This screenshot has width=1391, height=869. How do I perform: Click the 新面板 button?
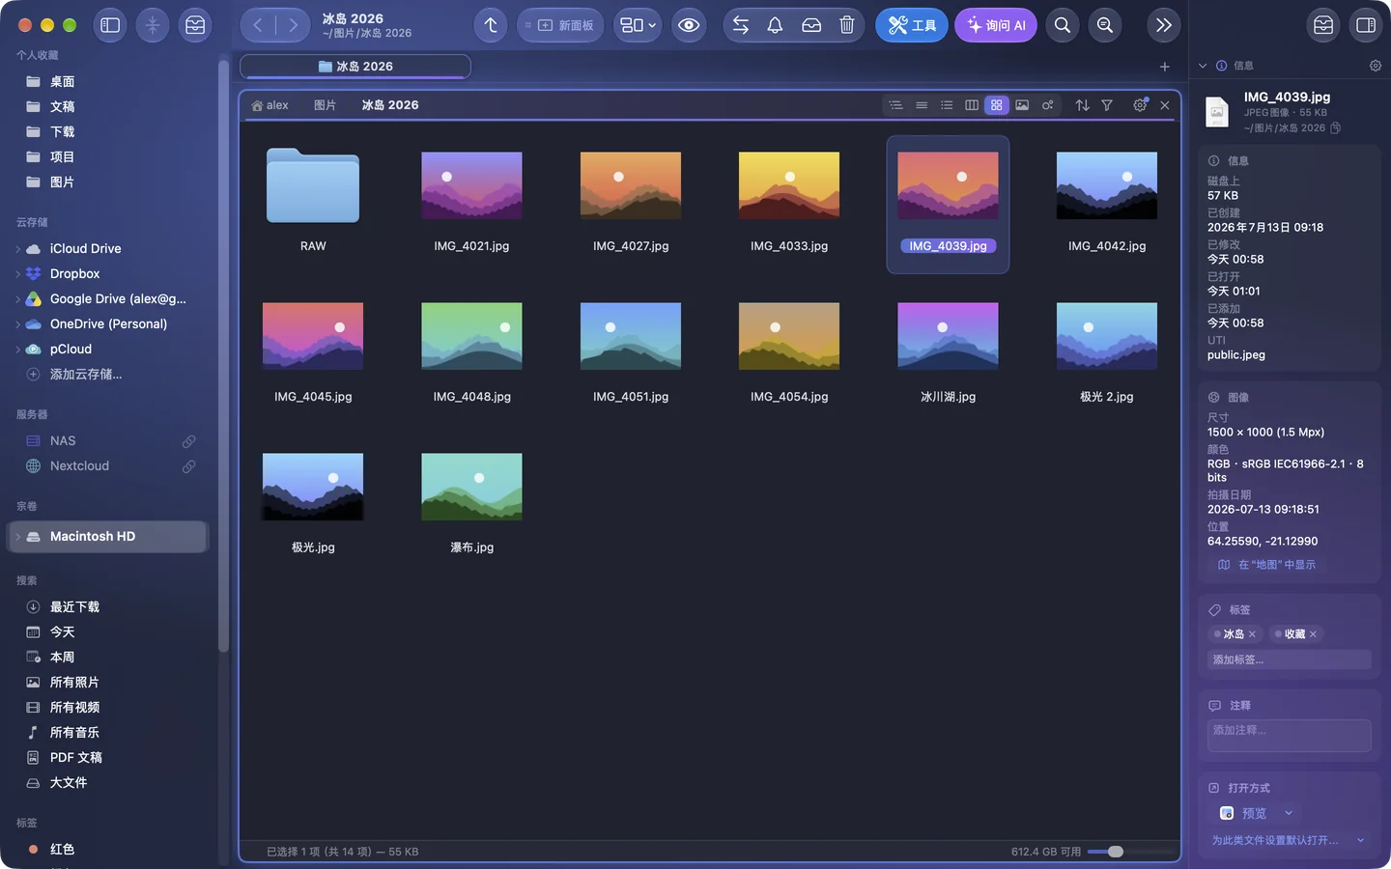(560, 25)
